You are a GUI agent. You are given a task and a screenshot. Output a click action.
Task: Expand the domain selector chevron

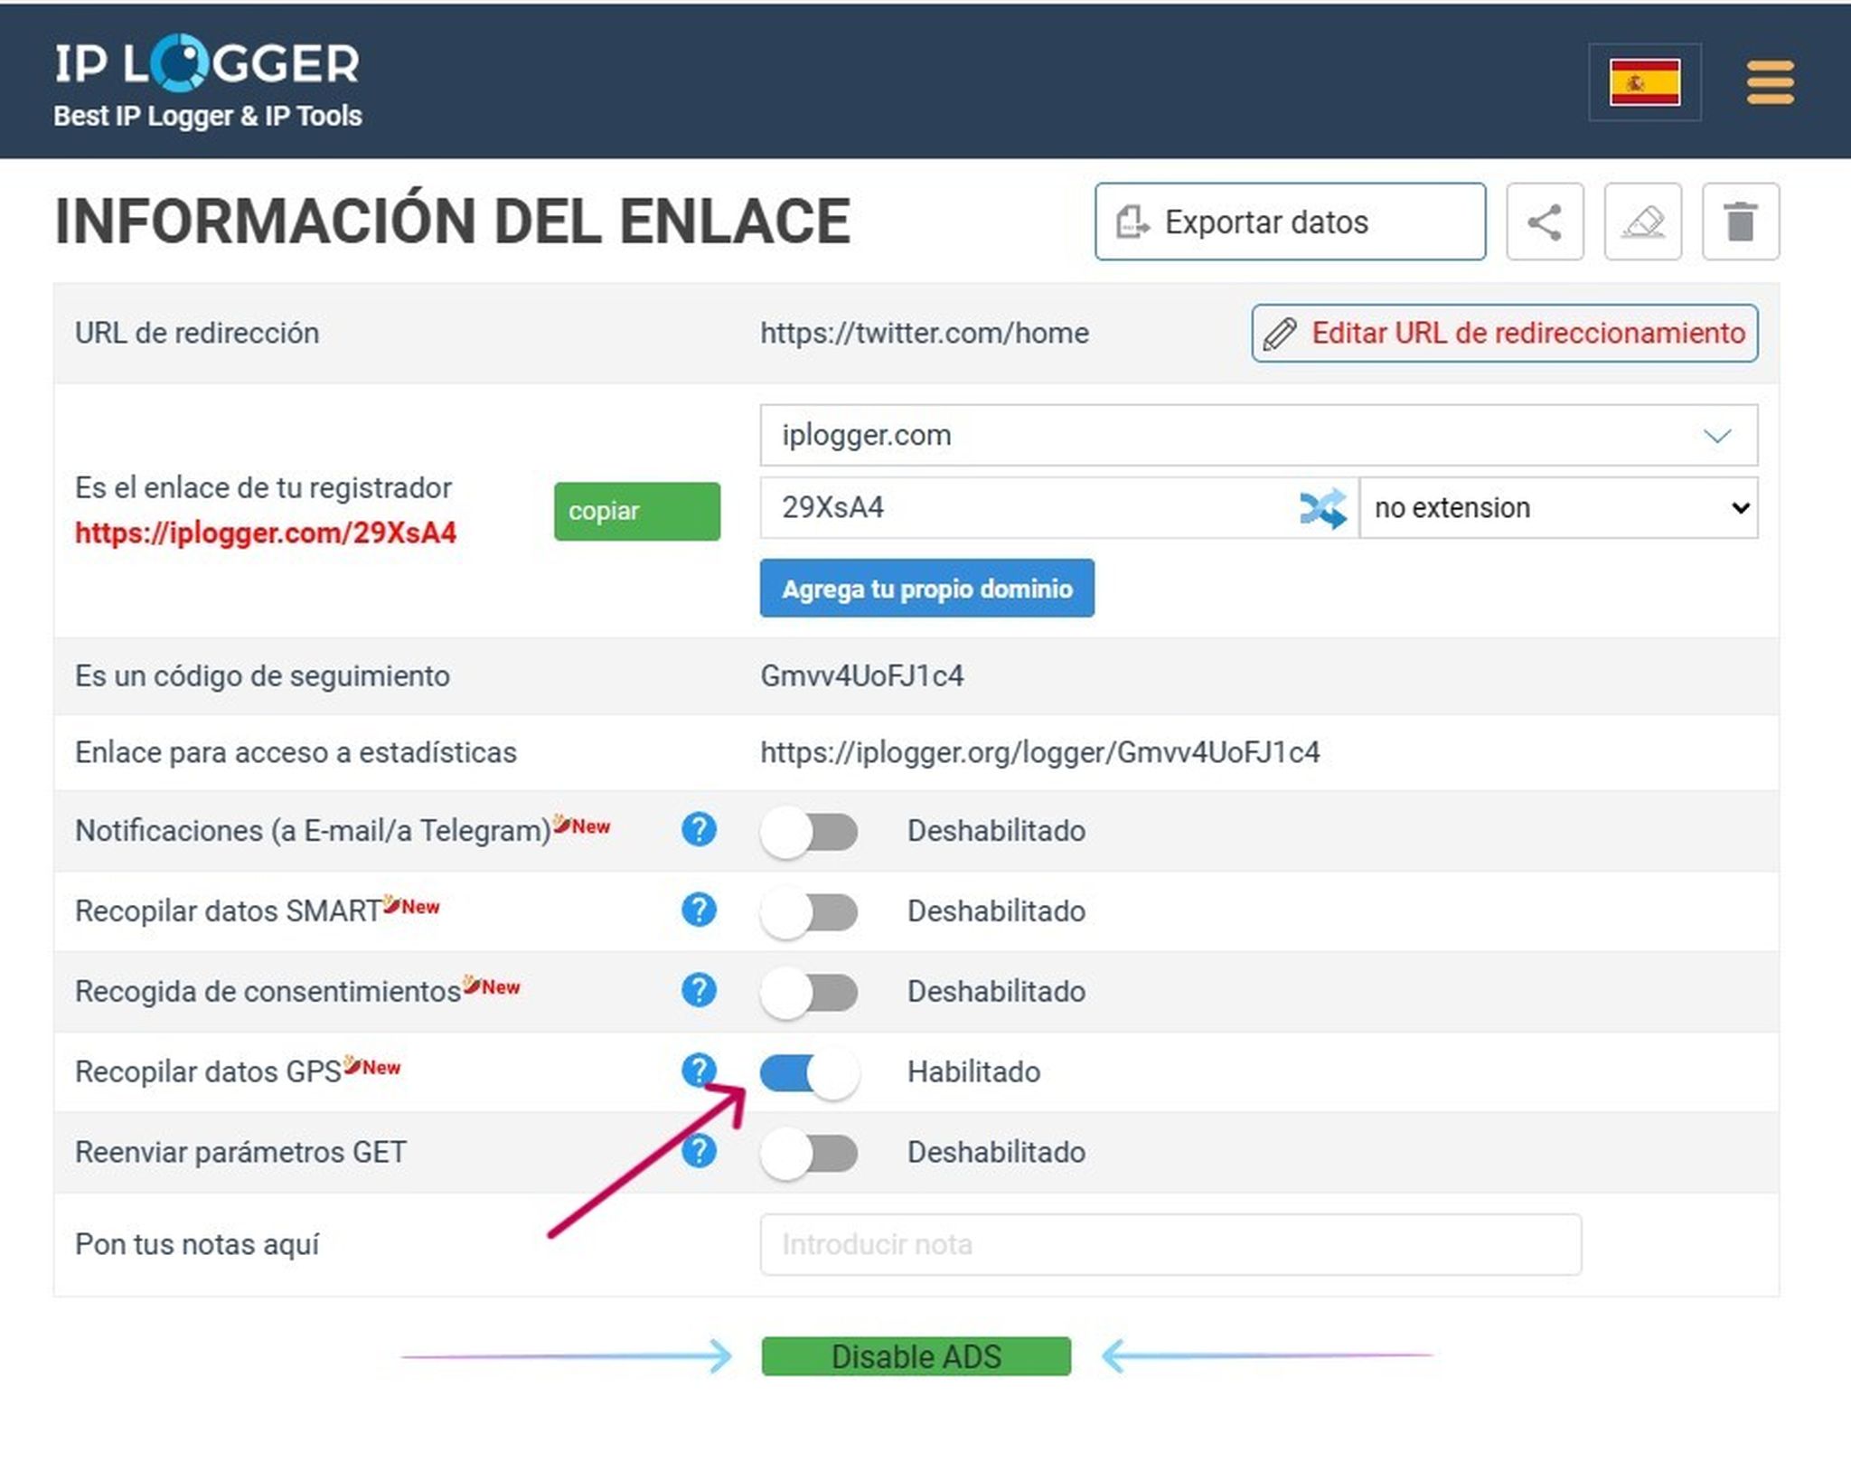click(1716, 434)
